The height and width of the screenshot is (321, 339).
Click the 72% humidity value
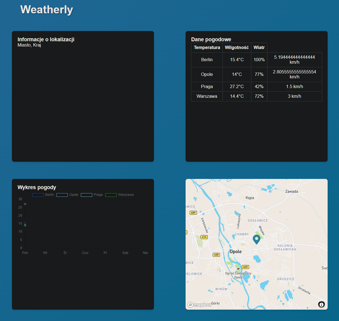259,96
